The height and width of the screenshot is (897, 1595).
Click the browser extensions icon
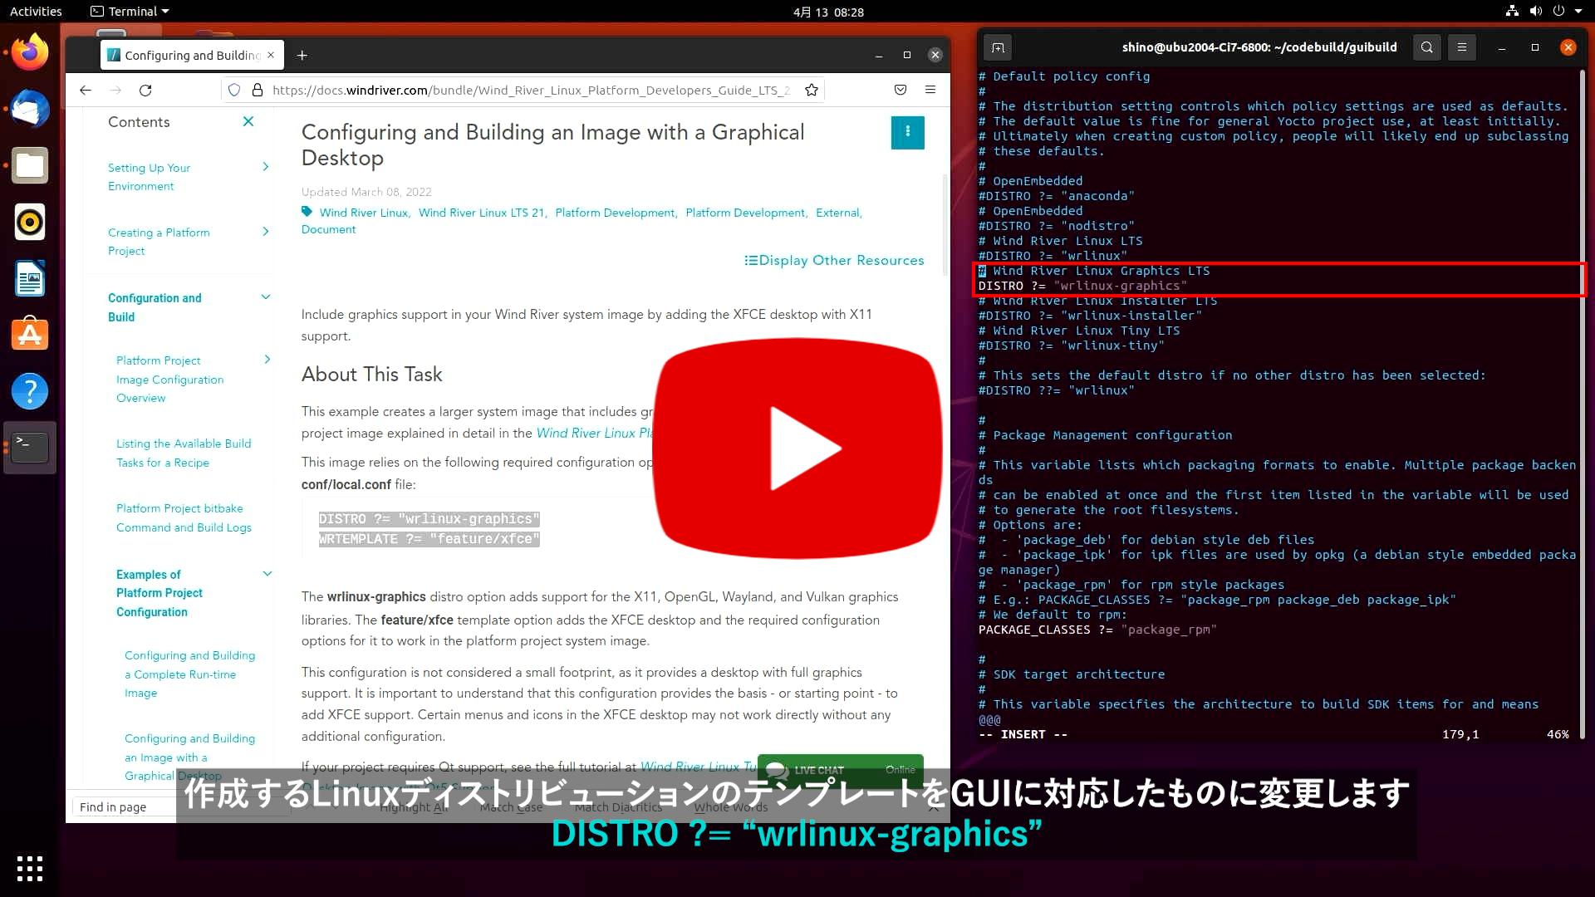point(900,90)
